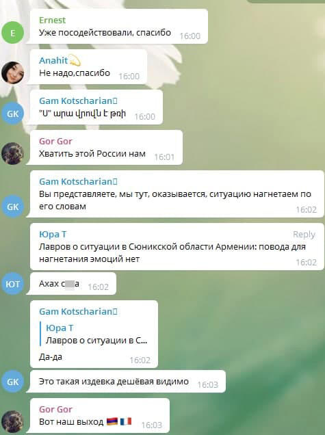
Task: Open Gor Gor's avatar beside the flags message
Action: click(13, 421)
